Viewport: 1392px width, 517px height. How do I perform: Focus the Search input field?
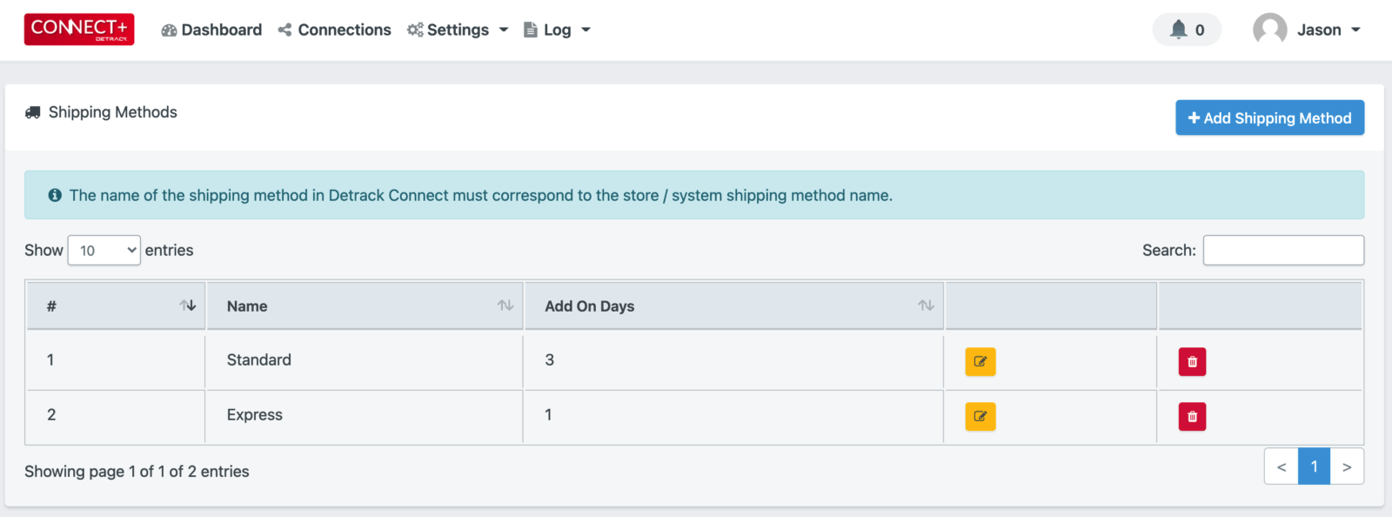tap(1283, 250)
